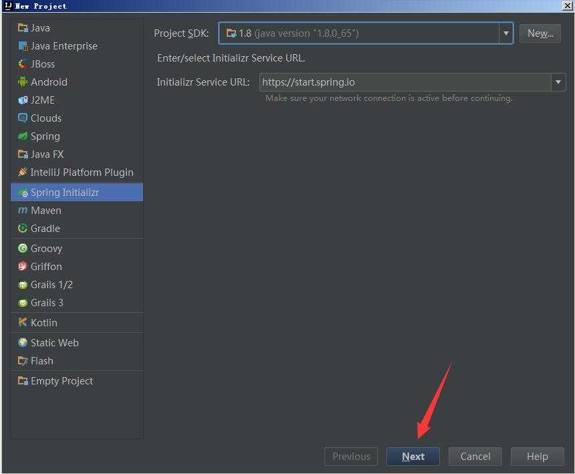
Task: Open Help for New Project
Action: [538, 457]
